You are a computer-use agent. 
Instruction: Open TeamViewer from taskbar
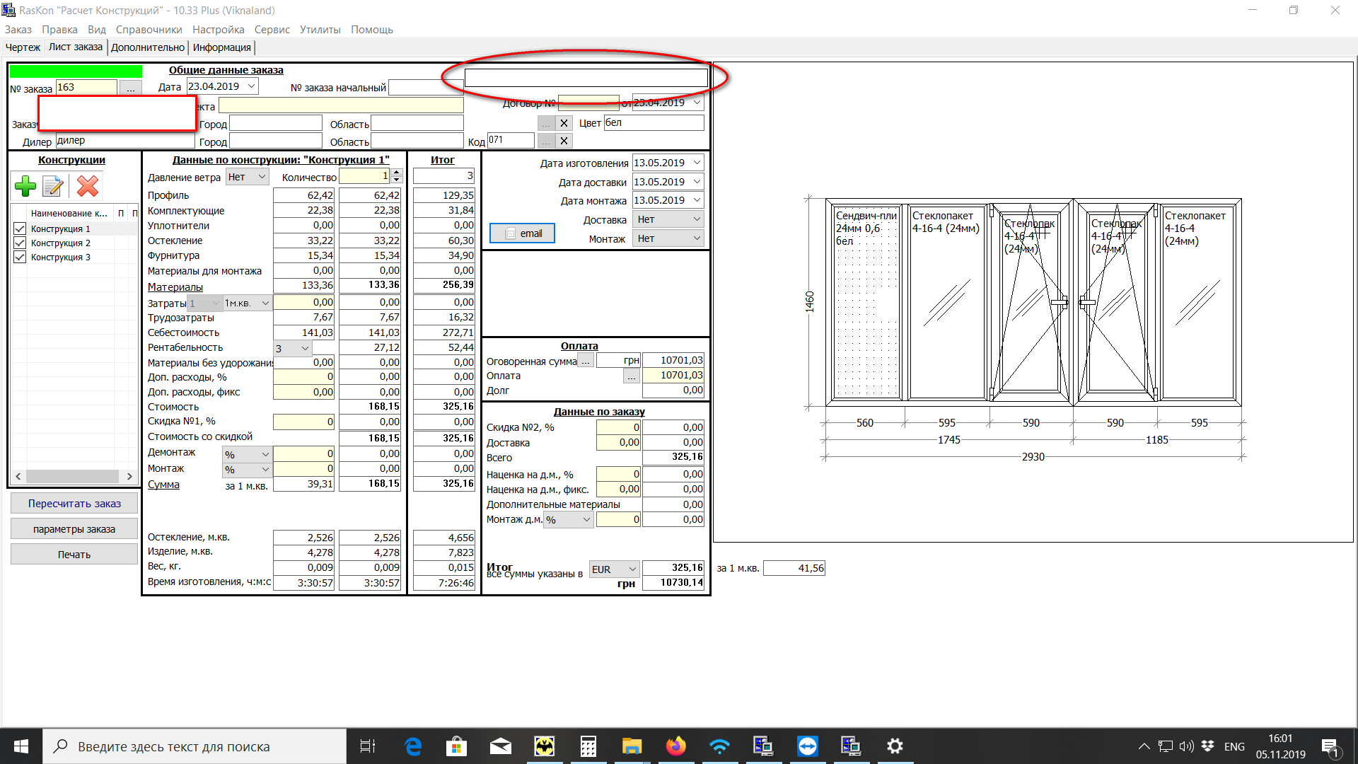click(x=807, y=746)
